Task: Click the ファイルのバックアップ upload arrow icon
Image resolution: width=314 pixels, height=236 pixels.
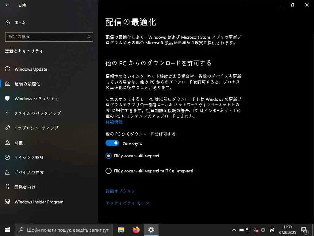Action: tap(7, 113)
